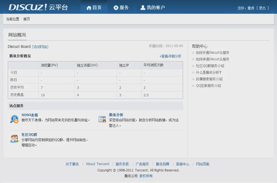
Task: Click About Tencent footer link
Action: 97,164
